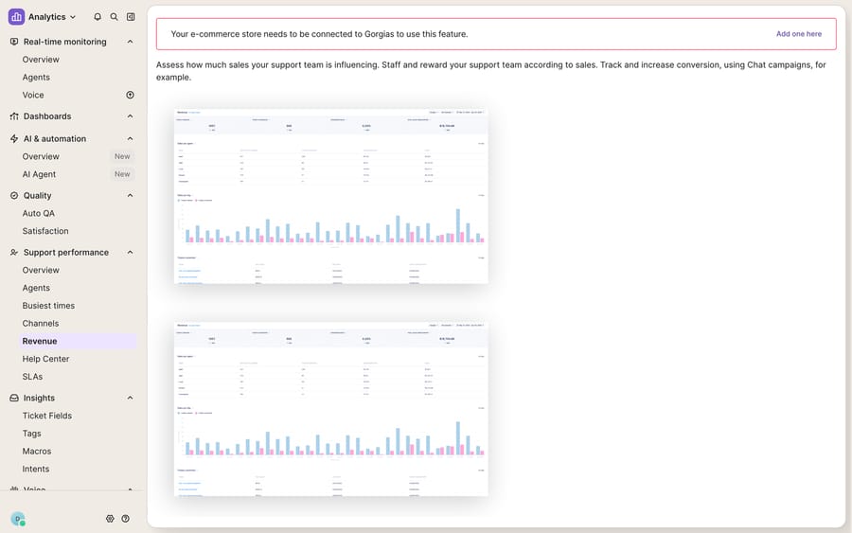The width and height of the screenshot is (852, 533).
Task: Collapse the Real-time monitoring section chevron
Action: [x=131, y=42]
